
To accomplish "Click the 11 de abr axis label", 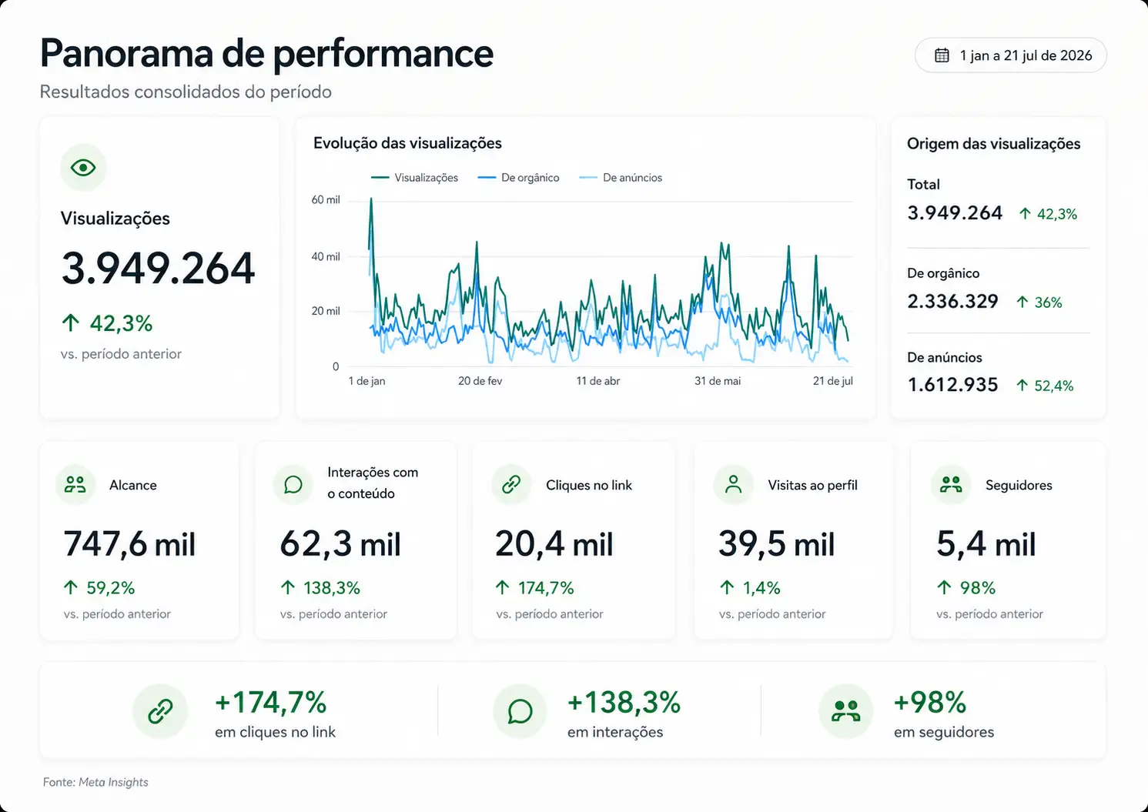I will [x=598, y=381].
